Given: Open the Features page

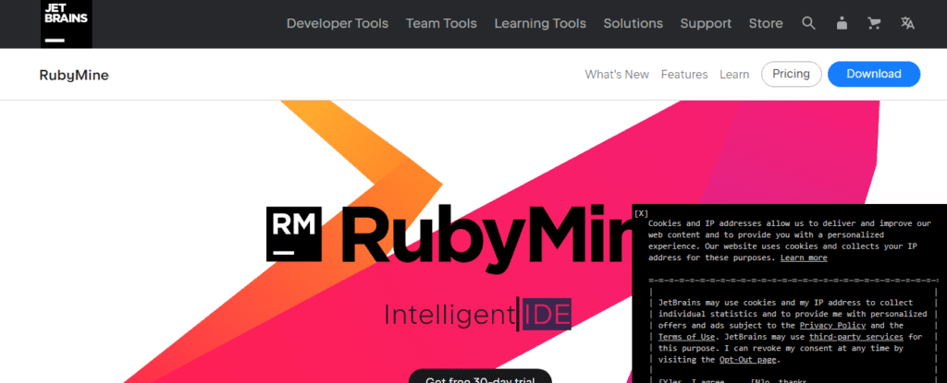Looking at the screenshot, I should [683, 75].
